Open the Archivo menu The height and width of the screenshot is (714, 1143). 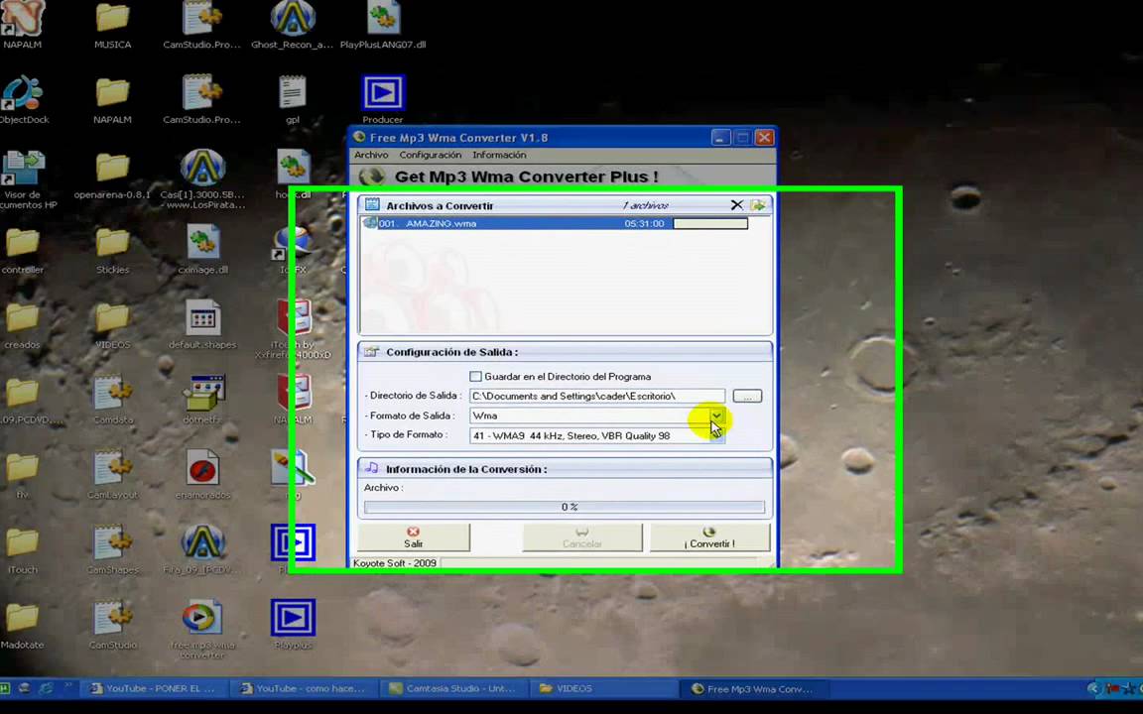[x=371, y=155]
